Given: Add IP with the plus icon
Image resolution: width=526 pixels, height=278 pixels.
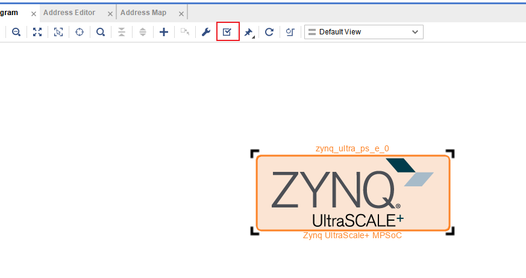Looking at the screenshot, I should pos(164,32).
